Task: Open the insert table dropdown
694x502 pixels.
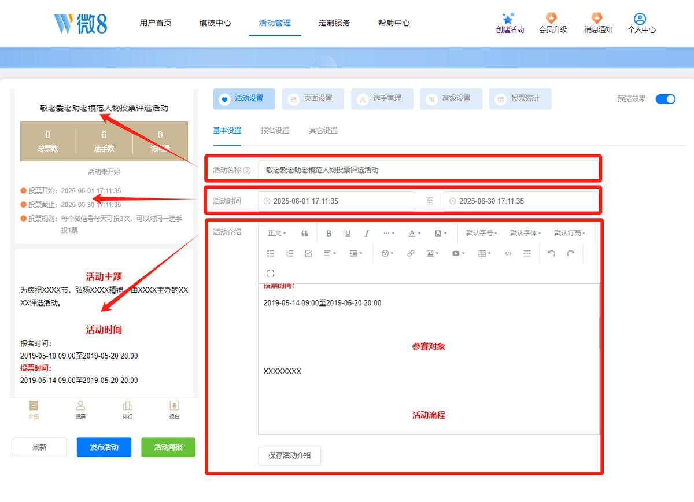Action: coord(484,253)
